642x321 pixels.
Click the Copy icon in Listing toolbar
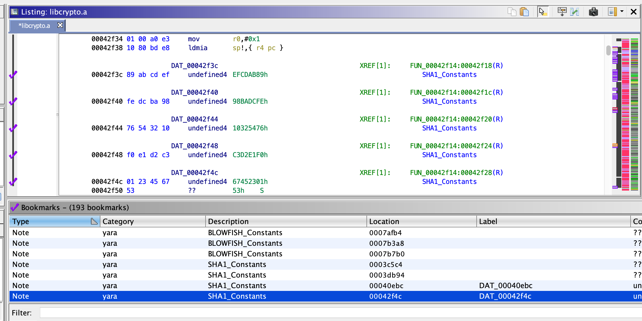(x=512, y=12)
